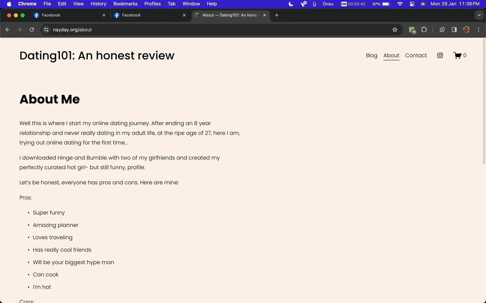This screenshot has height=303, width=486.
Task: Open the Apple menu
Action: (9, 4)
